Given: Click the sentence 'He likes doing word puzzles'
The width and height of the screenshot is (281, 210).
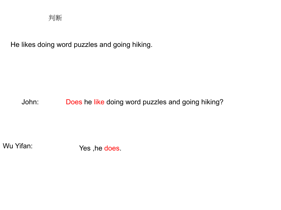Looking at the screenshot, I should coord(54,45).
